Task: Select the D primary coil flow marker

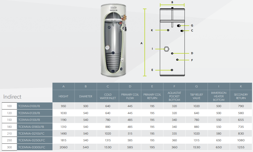Action: coord(172,53)
